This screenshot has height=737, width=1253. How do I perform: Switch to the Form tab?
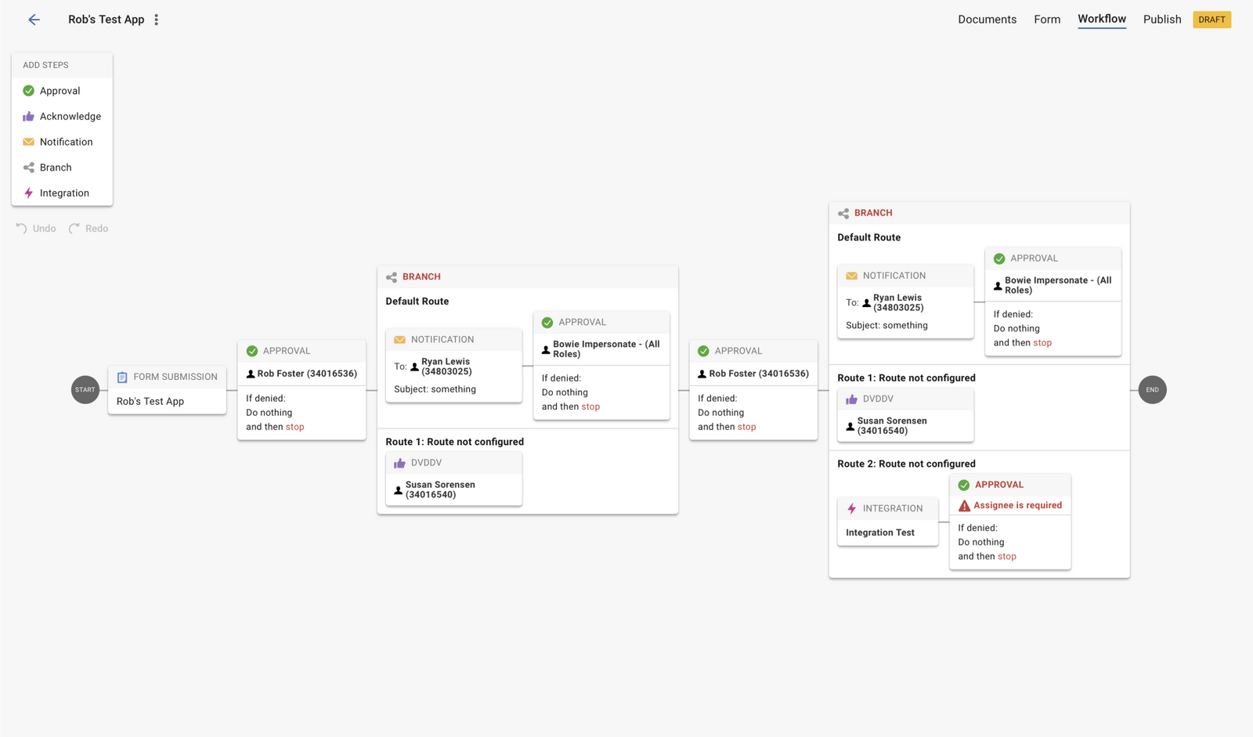pos(1047,19)
